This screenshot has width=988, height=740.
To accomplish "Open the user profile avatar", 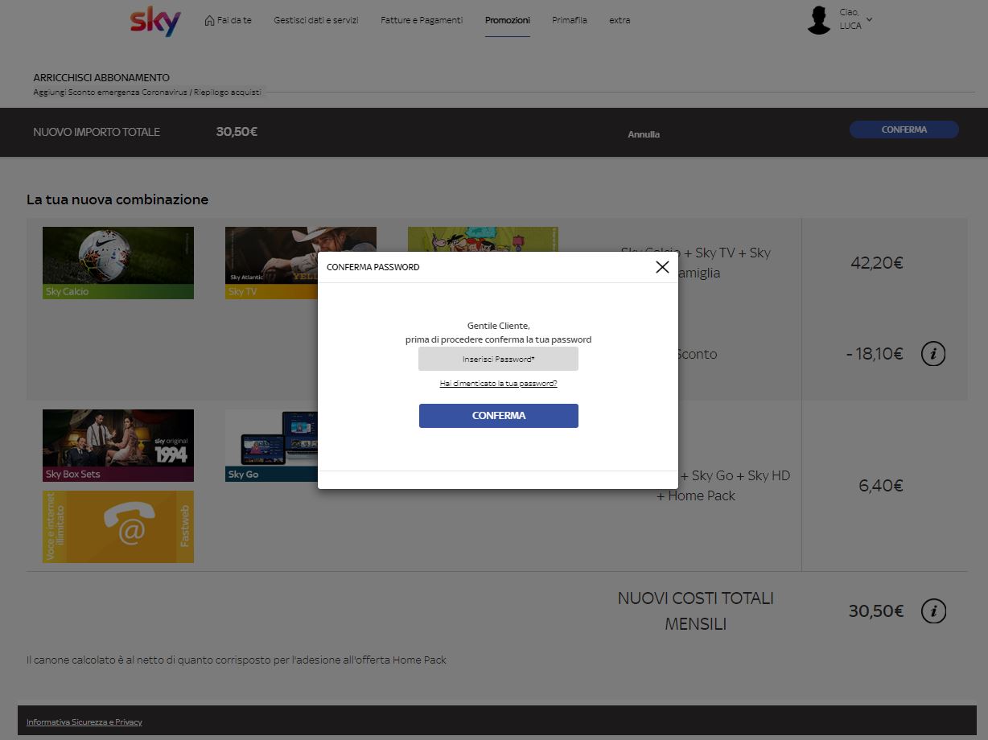I will 819,20.
